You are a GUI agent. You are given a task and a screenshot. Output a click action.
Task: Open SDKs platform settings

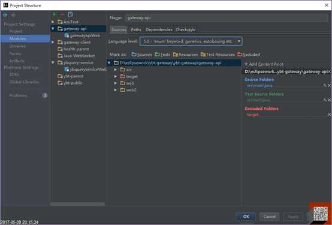coord(14,74)
